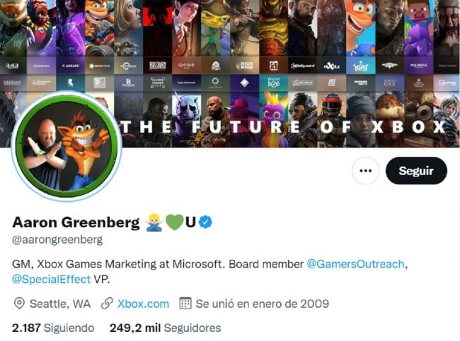Visit the Xbox.com website link

click(143, 304)
